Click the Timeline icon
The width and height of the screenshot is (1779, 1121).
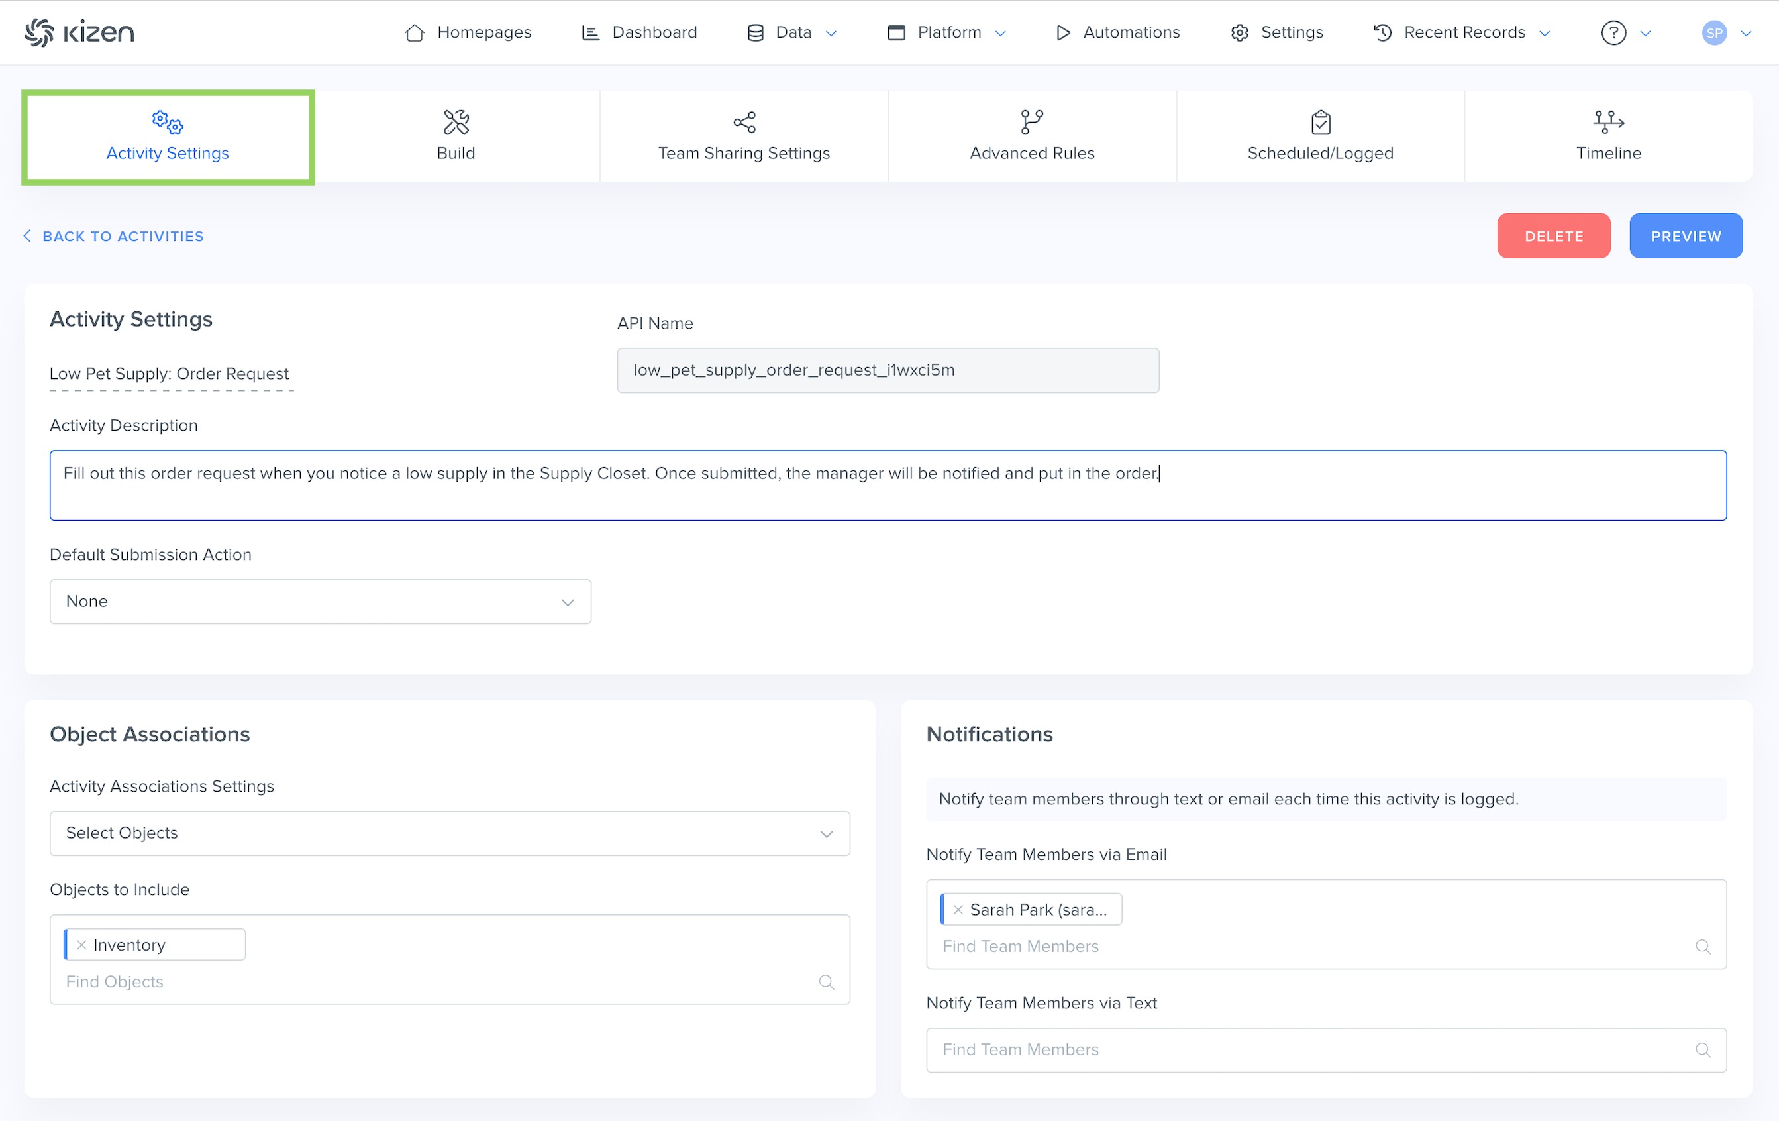tap(1608, 122)
